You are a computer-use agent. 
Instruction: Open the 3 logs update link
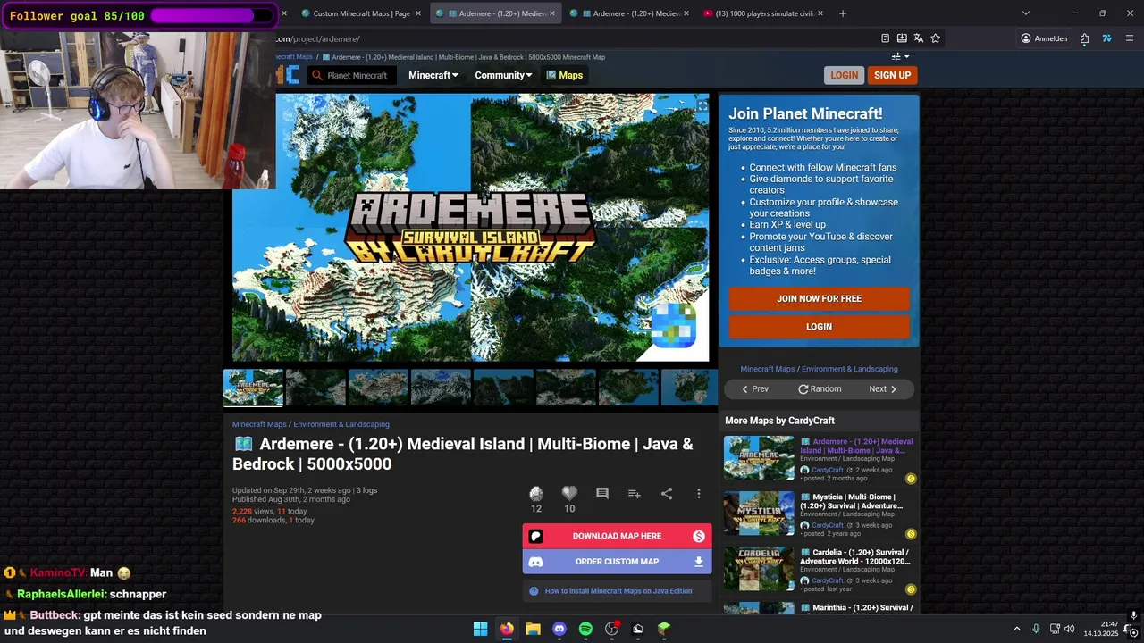tap(366, 490)
